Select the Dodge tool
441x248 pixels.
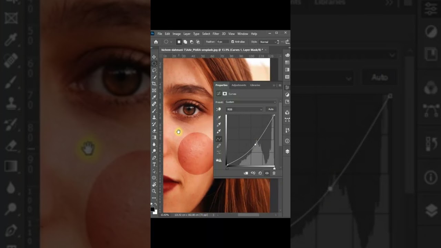tap(154, 151)
